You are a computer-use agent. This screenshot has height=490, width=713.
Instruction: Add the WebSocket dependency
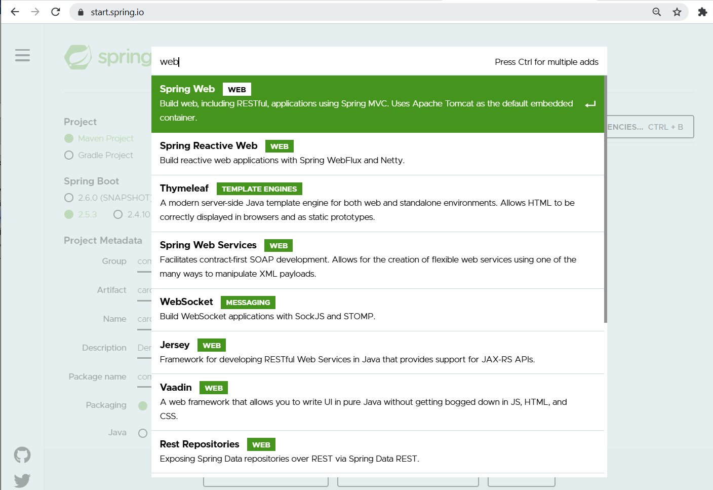click(378, 310)
